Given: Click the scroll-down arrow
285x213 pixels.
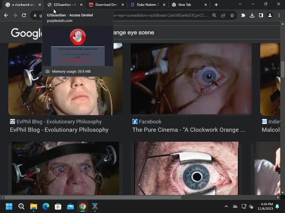Looking at the screenshot, I should (283, 192).
